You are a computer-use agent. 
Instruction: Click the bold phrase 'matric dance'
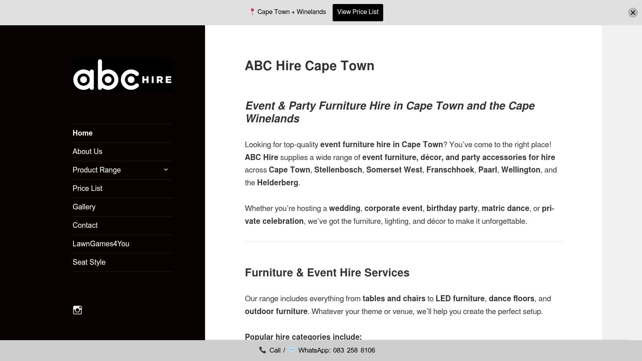[x=506, y=209]
